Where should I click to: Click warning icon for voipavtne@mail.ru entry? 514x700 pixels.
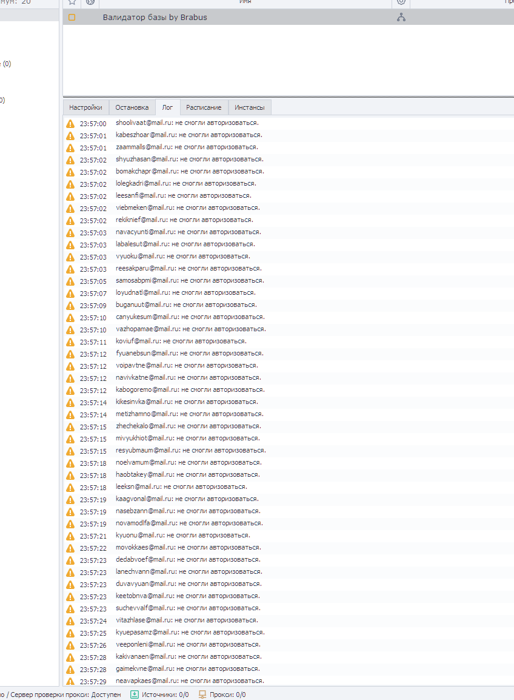pyautogui.click(x=70, y=366)
